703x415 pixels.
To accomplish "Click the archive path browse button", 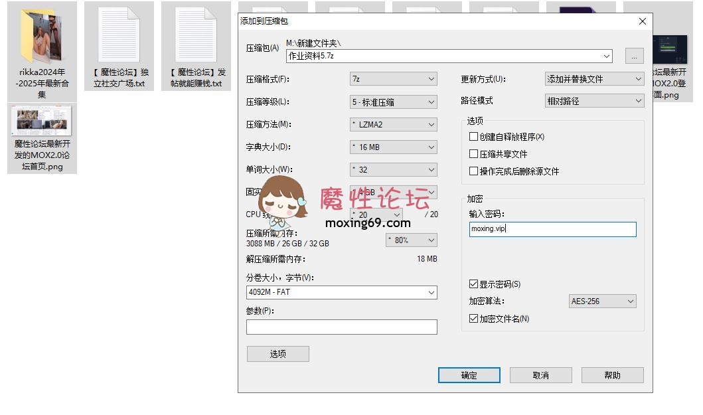I will click(x=634, y=56).
